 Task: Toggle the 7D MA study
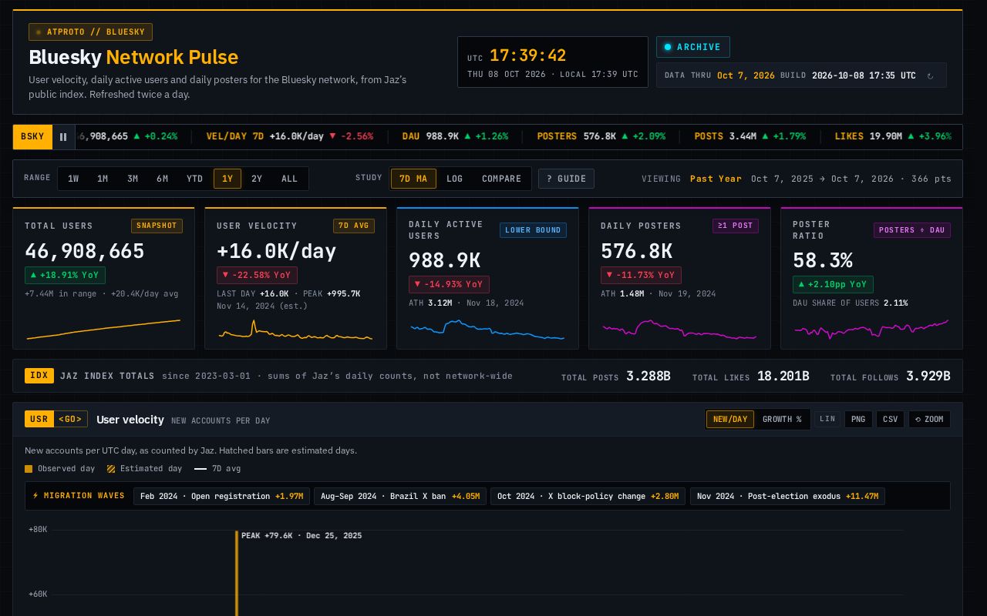point(413,179)
